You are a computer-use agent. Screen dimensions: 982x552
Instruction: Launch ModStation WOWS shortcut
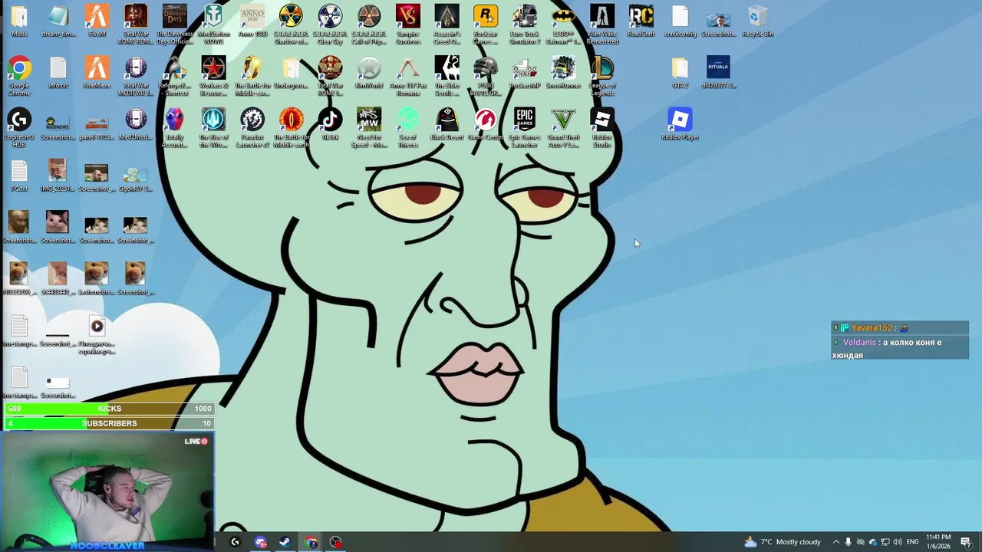point(213,25)
